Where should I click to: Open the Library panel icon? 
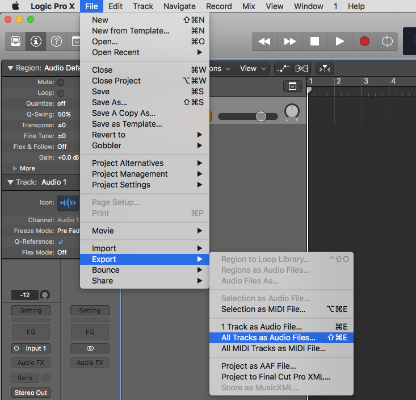pos(16,41)
